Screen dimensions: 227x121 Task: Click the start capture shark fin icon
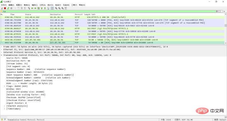point(2,8)
